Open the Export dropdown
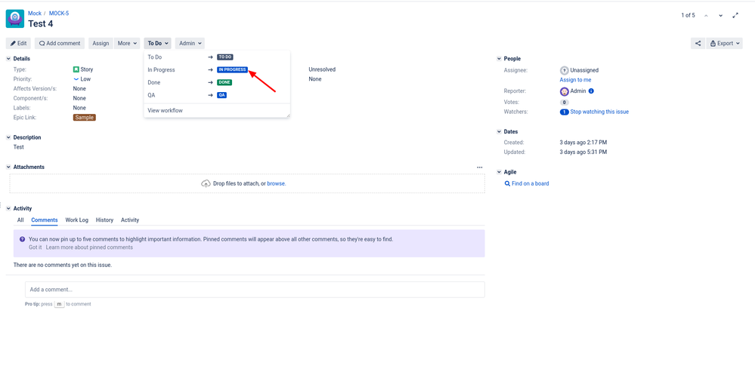The width and height of the screenshot is (755, 387). point(724,43)
